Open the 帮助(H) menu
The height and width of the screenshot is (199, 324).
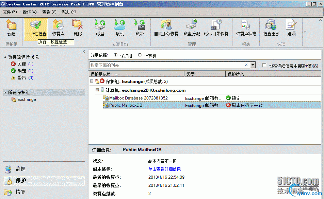69,12
